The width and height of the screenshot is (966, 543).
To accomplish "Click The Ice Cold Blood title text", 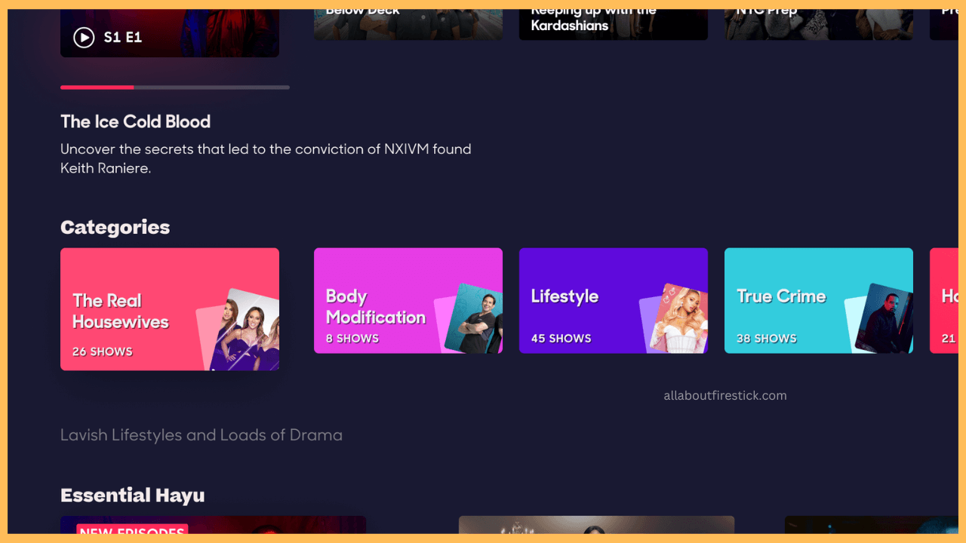I will 135,121.
